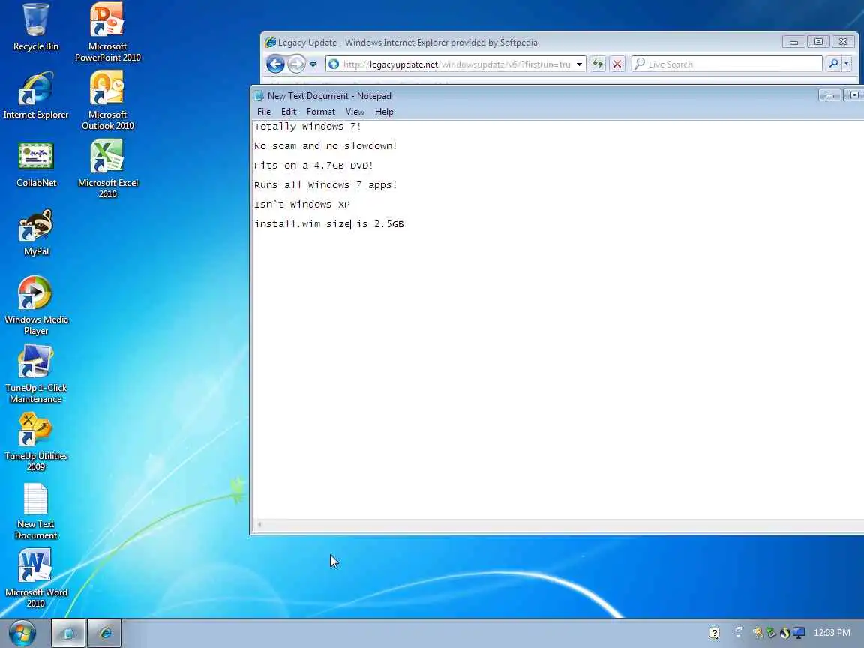Viewport: 864px width, 648px height.
Task: Select the TuneUp 1-Click Maintenance shortcut
Action: pyautogui.click(x=36, y=373)
